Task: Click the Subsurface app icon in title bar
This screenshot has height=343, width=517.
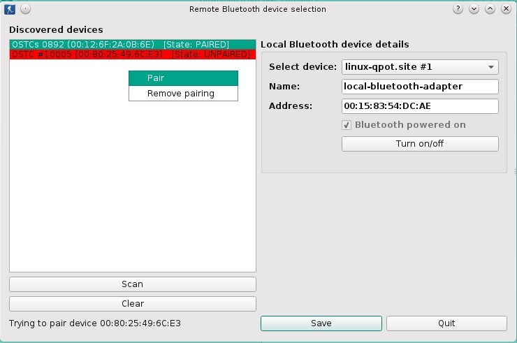Action: (10, 9)
